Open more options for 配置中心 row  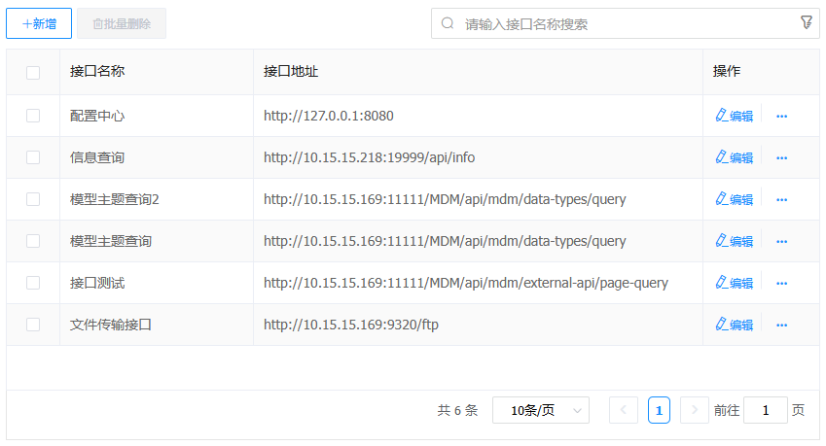click(781, 116)
